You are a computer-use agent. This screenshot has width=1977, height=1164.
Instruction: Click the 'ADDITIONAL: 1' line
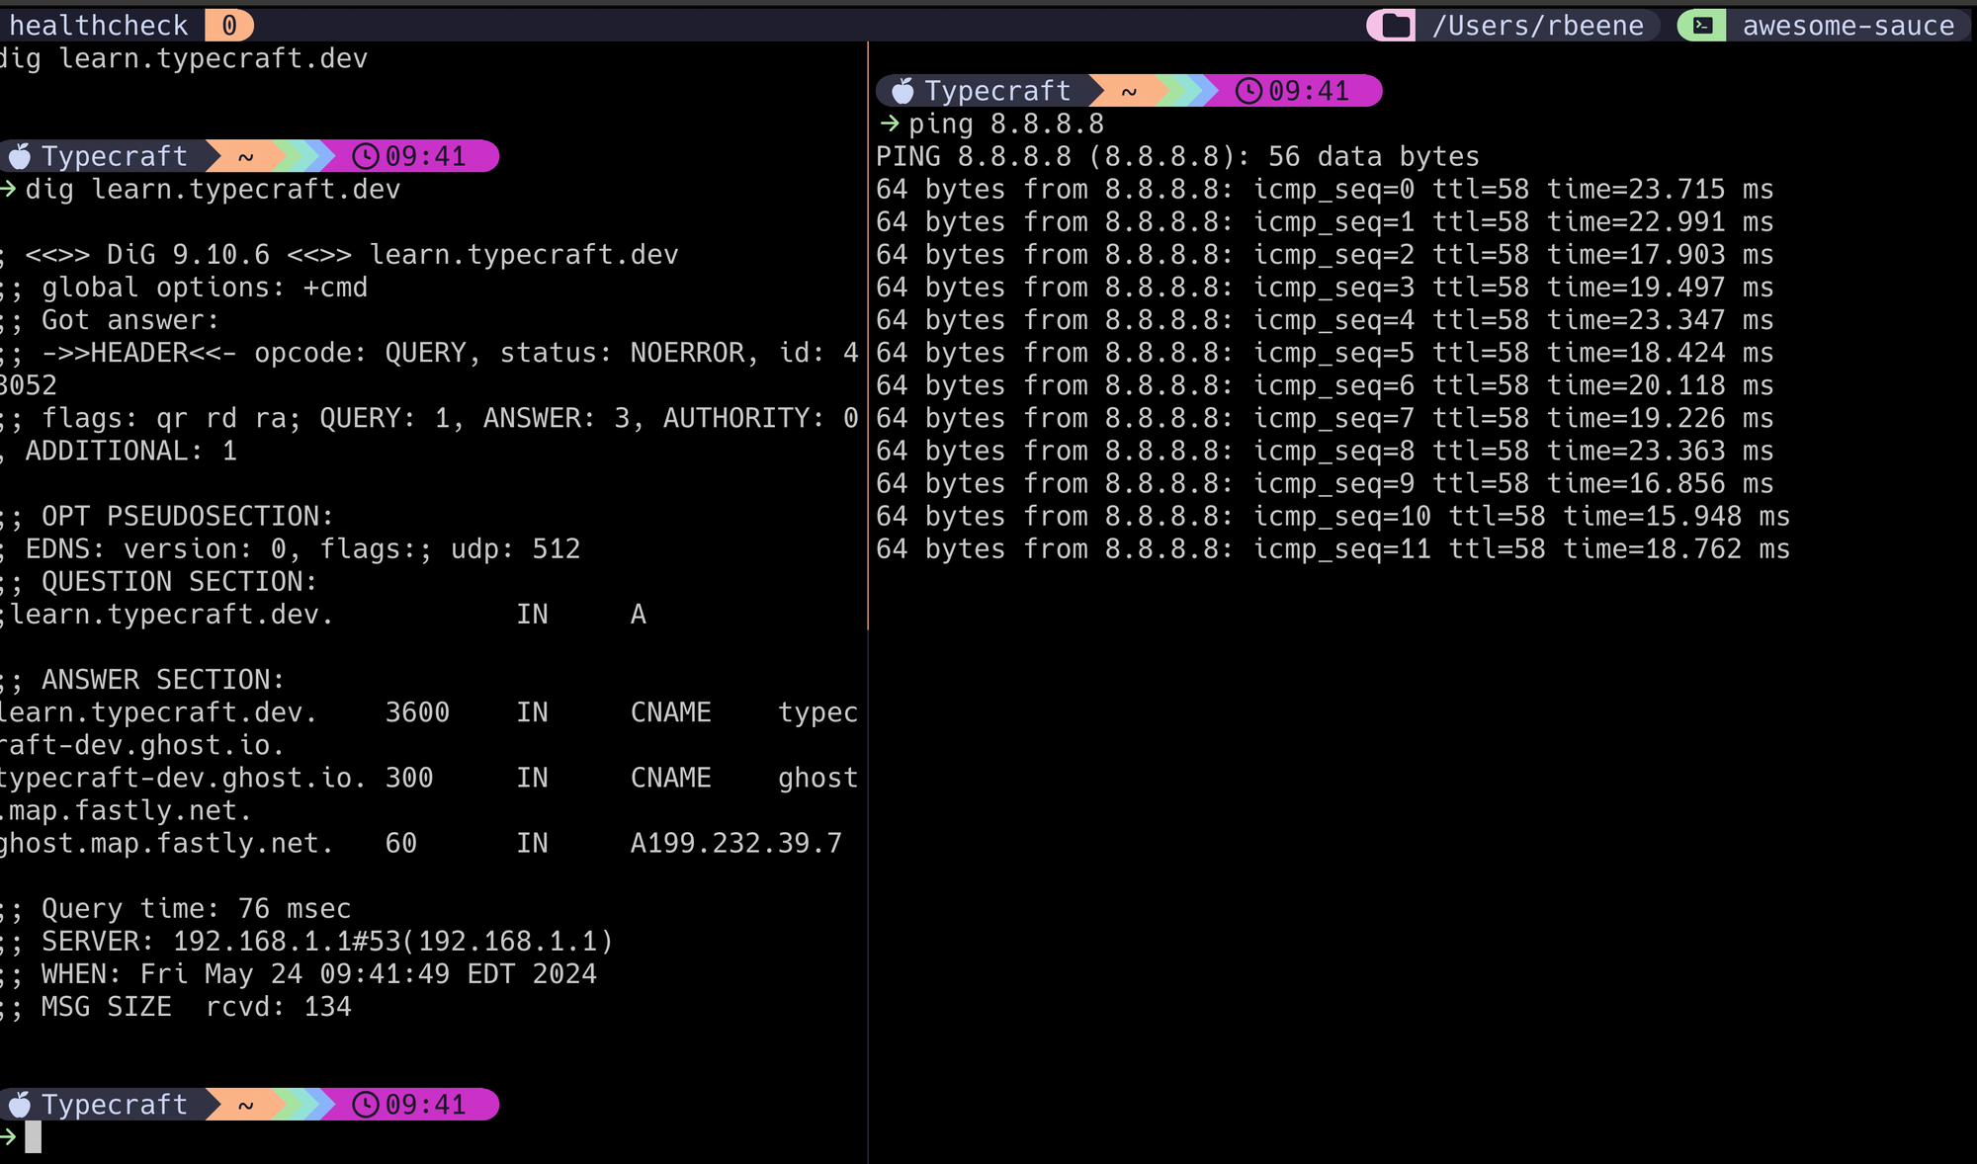click(x=119, y=450)
